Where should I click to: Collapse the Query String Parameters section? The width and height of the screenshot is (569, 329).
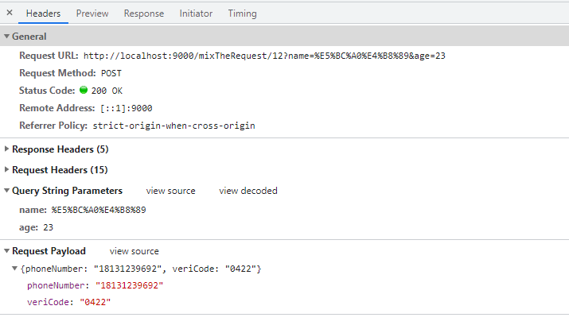click(6, 191)
